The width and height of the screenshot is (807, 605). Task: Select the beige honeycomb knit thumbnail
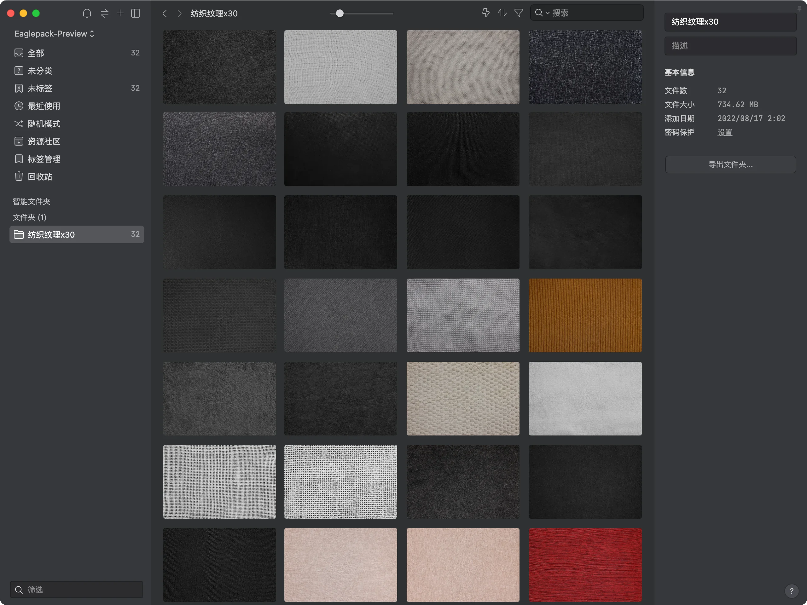pyautogui.click(x=463, y=399)
